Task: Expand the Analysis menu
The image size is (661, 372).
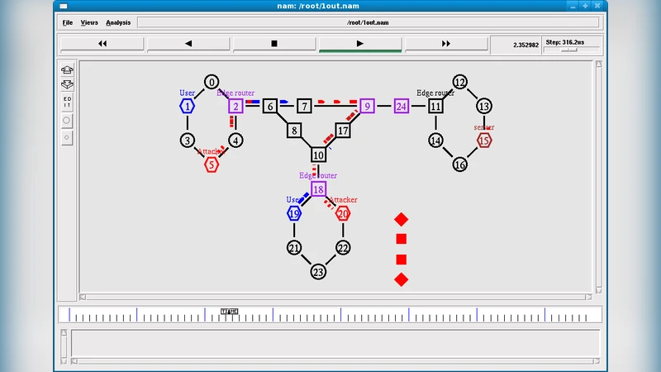Action: coord(118,22)
